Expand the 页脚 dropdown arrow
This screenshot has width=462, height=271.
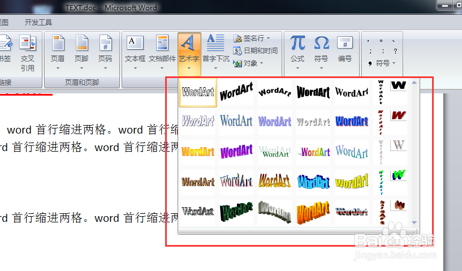tap(81, 68)
